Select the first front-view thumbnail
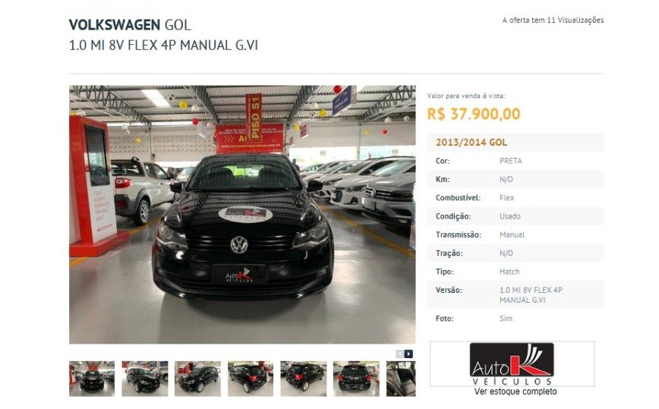Screen dimensions: 659x409 click(x=92, y=379)
